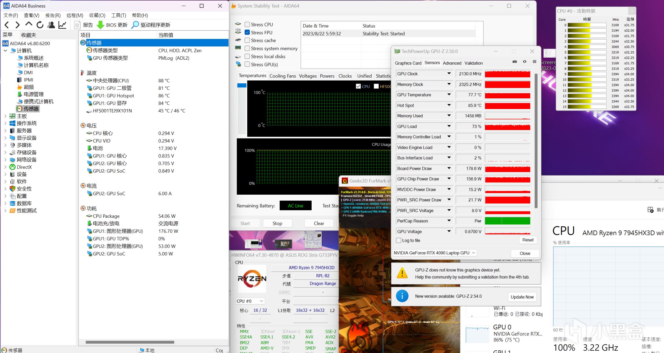Open the 工具(T) menu
The image size is (664, 353).
click(x=119, y=15)
